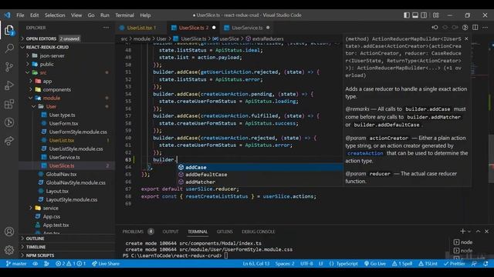Open the Live Share activity bar icon
The width and height of the screenshot is (494, 277).
point(9,141)
